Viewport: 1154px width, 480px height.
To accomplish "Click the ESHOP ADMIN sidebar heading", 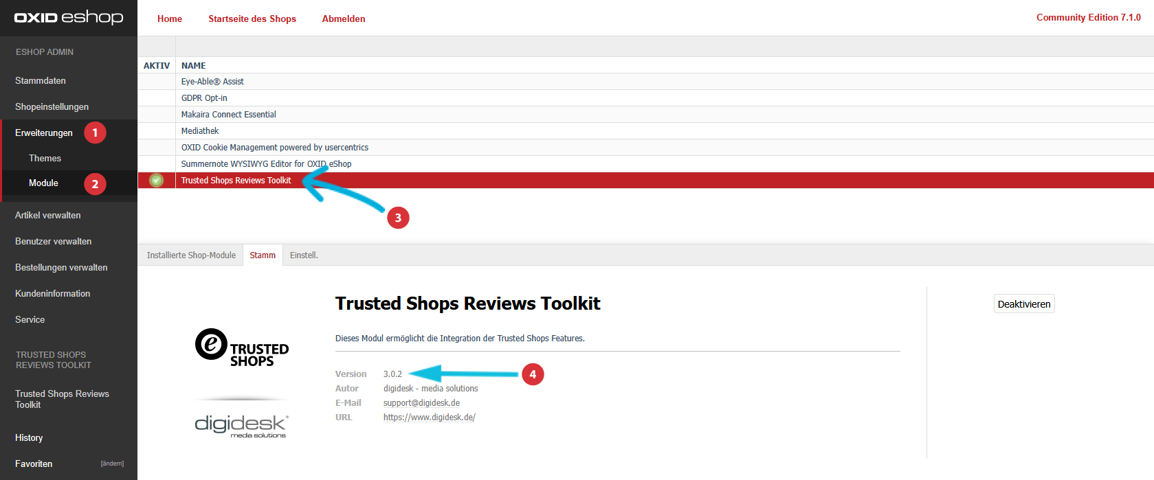I will [45, 52].
